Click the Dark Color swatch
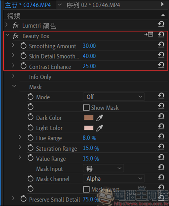Viewport: 169px width, 206px height. (x=89, y=118)
